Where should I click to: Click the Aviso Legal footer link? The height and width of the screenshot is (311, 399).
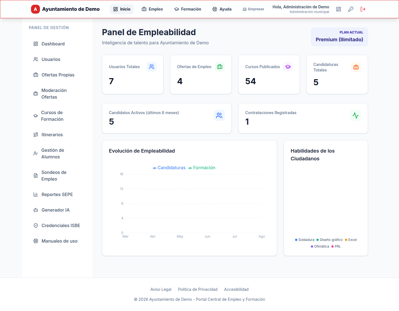pyautogui.click(x=161, y=289)
